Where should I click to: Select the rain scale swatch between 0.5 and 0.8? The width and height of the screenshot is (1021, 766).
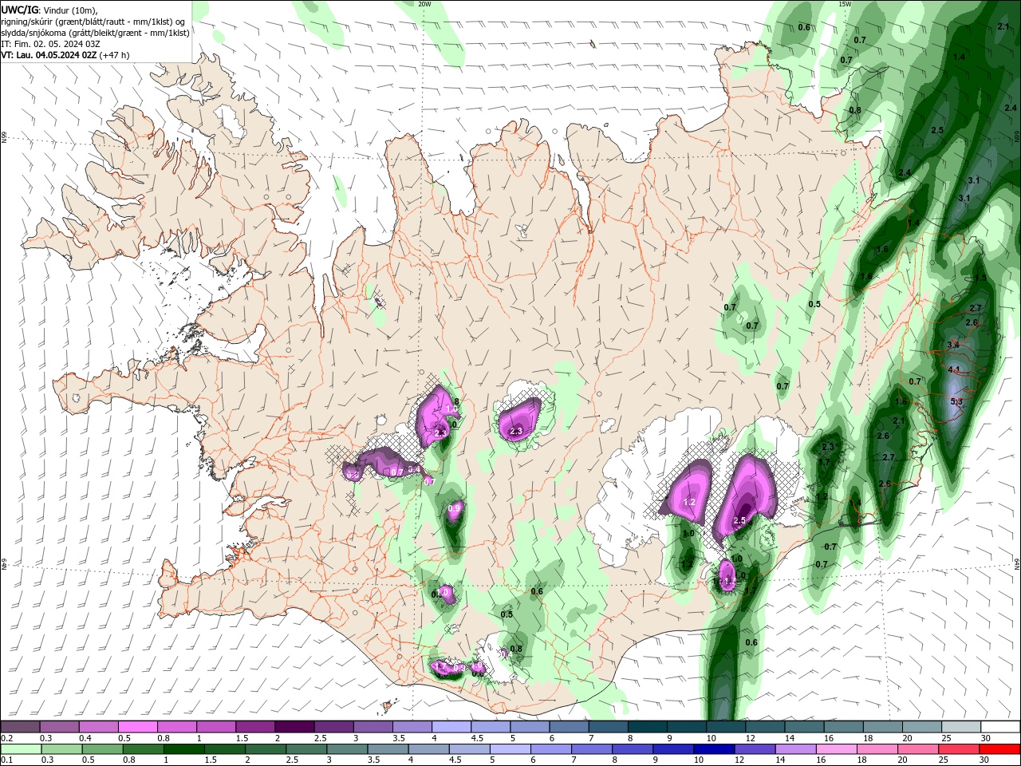103,749
